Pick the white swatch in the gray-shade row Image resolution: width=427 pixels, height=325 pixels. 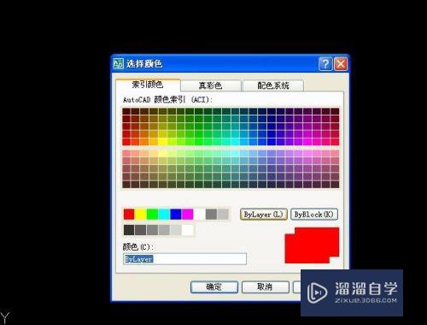188,230
